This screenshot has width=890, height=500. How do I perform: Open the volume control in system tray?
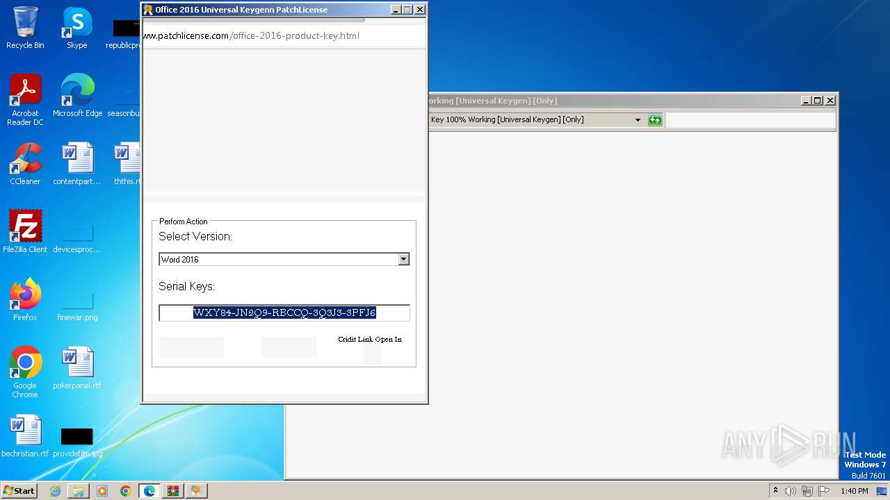(791, 491)
